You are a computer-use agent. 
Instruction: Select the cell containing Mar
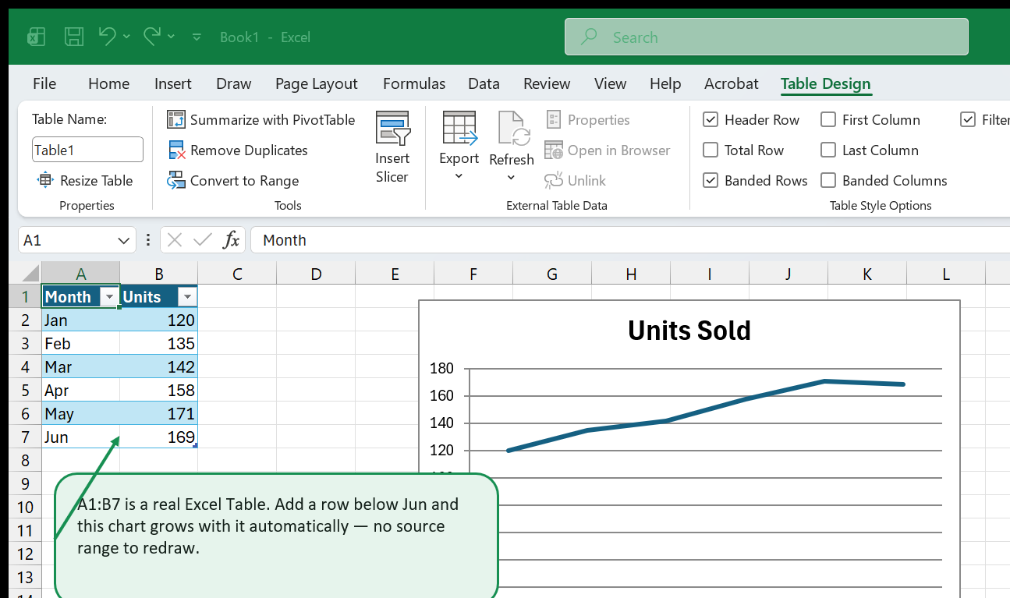pyautogui.click(x=80, y=366)
